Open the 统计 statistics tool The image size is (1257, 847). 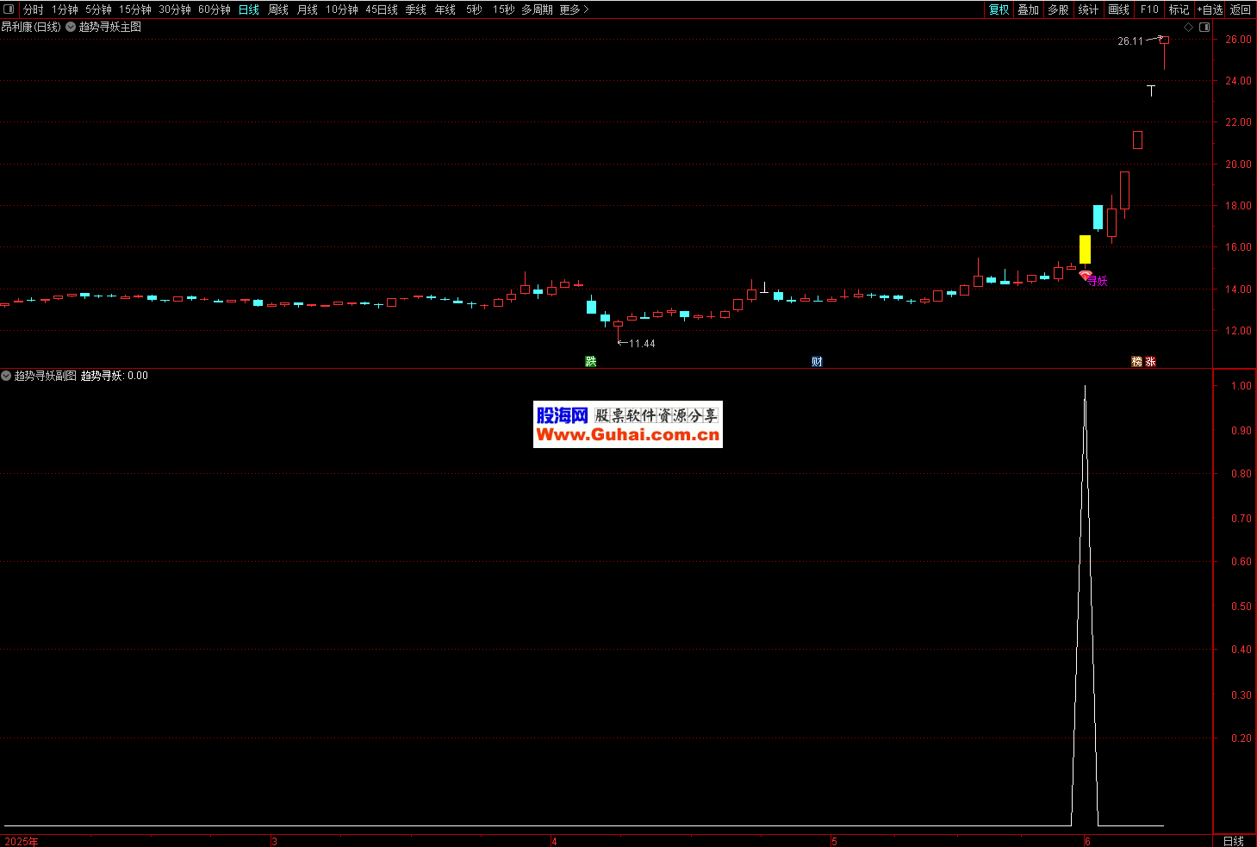point(1089,9)
